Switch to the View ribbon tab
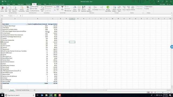Viewport: 173px width, 97px height. [x=45, y=4]
